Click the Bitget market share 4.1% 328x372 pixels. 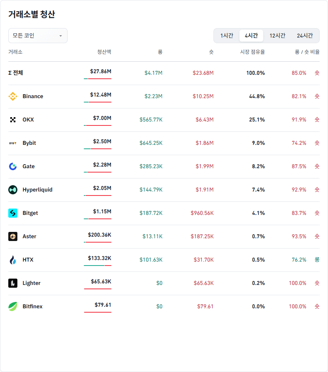pos(258,213)
